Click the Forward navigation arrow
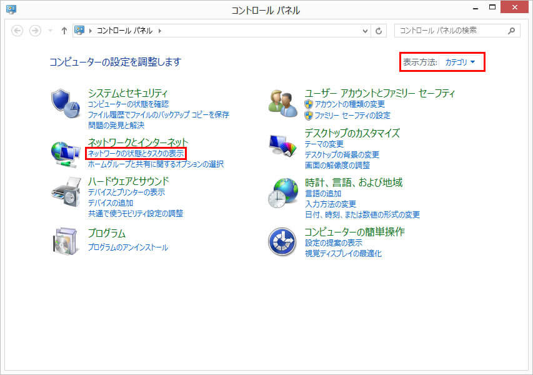 (x=35, y=31)
